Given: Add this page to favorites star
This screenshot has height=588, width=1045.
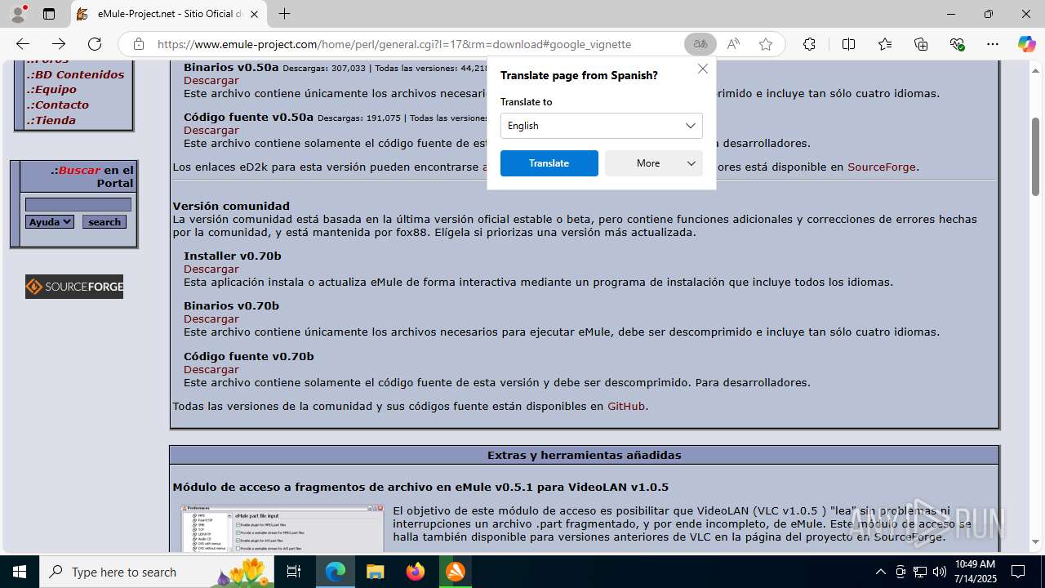Looking at the screenshot, I should click(766, 44).
